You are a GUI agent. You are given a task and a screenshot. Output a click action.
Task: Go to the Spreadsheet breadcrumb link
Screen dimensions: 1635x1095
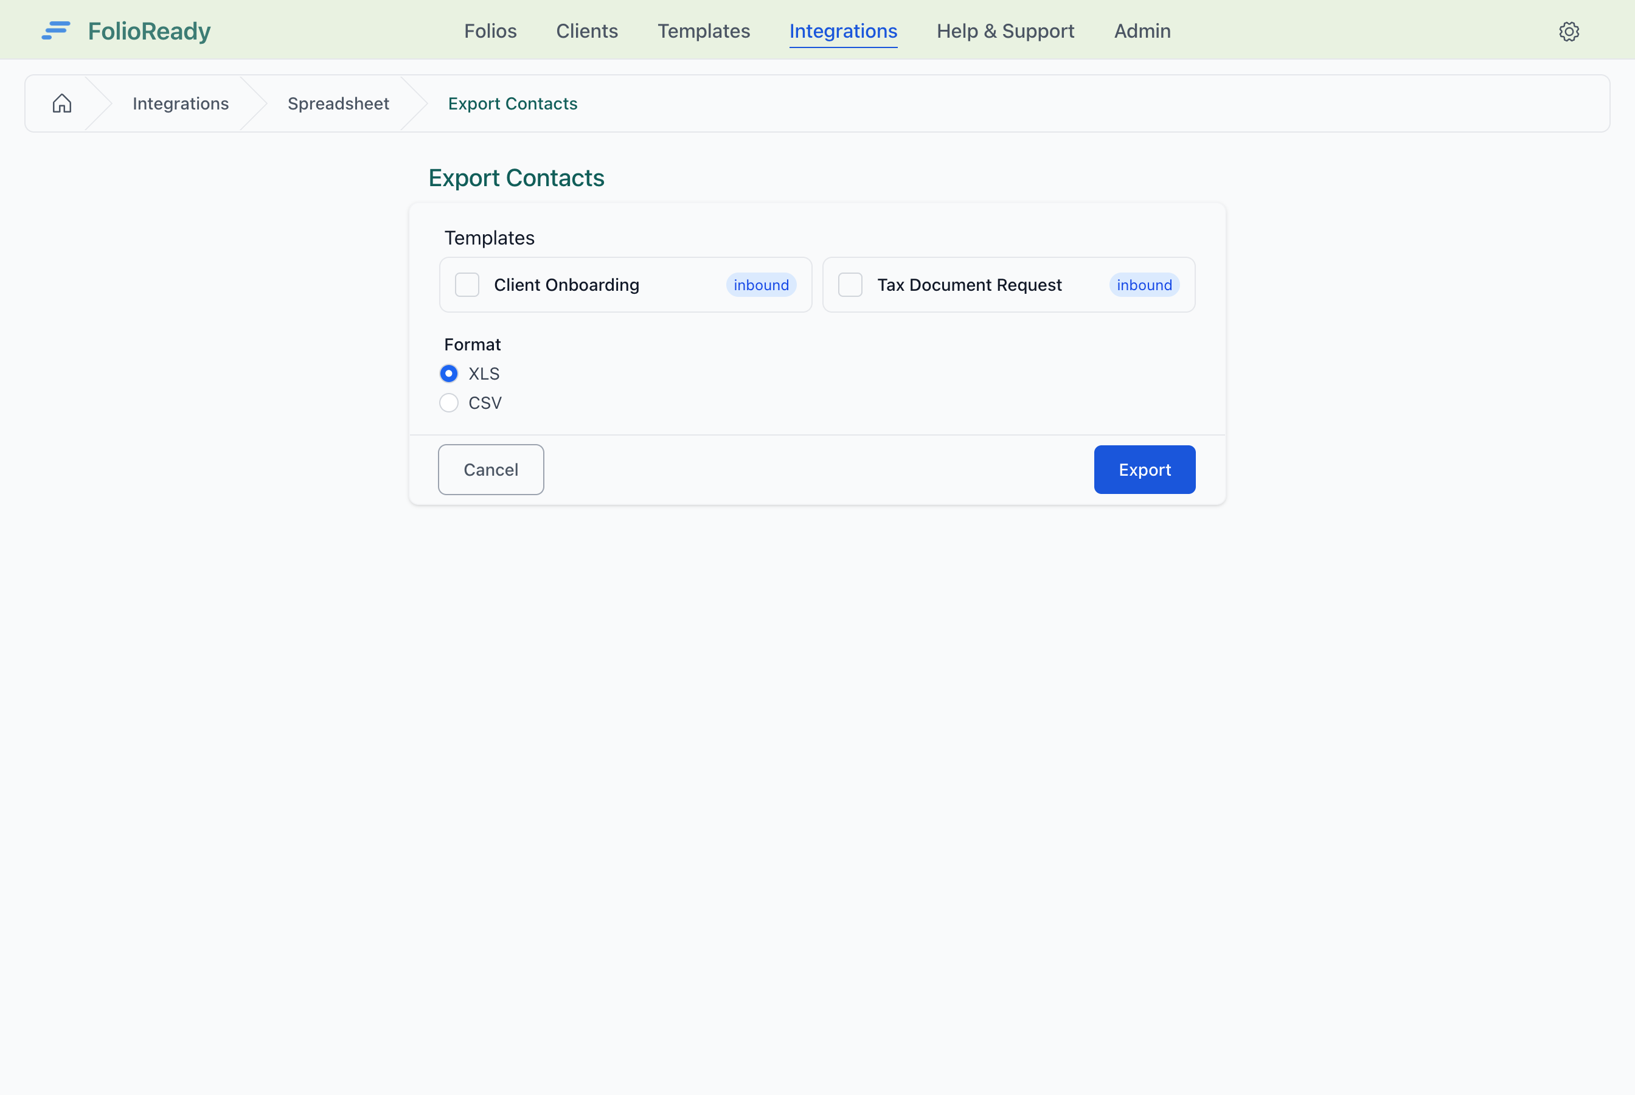click(x=339, y=103)
